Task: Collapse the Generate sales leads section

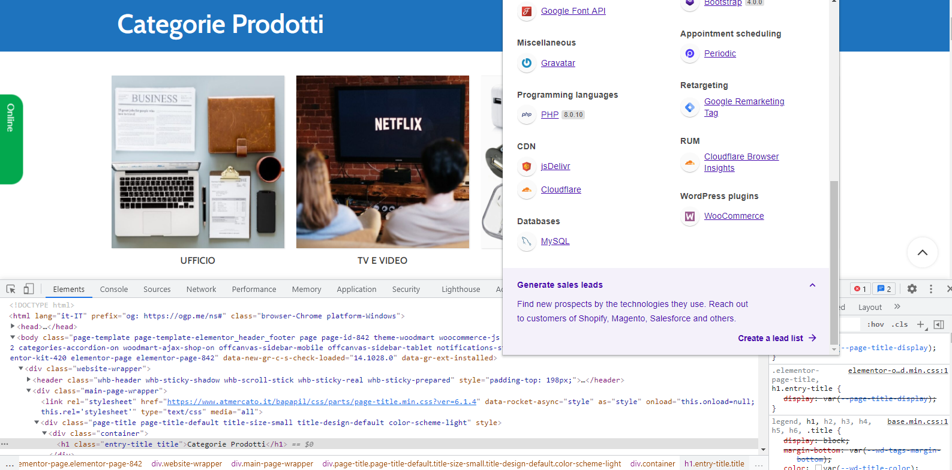Action: tap(812, 285)
